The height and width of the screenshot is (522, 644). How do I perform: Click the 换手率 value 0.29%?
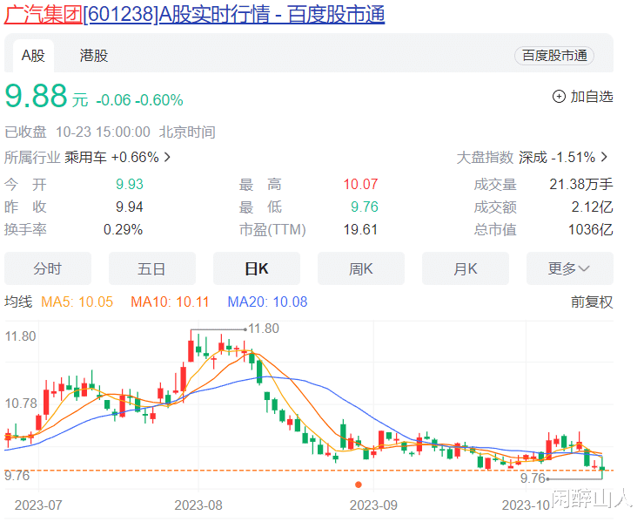123,229
